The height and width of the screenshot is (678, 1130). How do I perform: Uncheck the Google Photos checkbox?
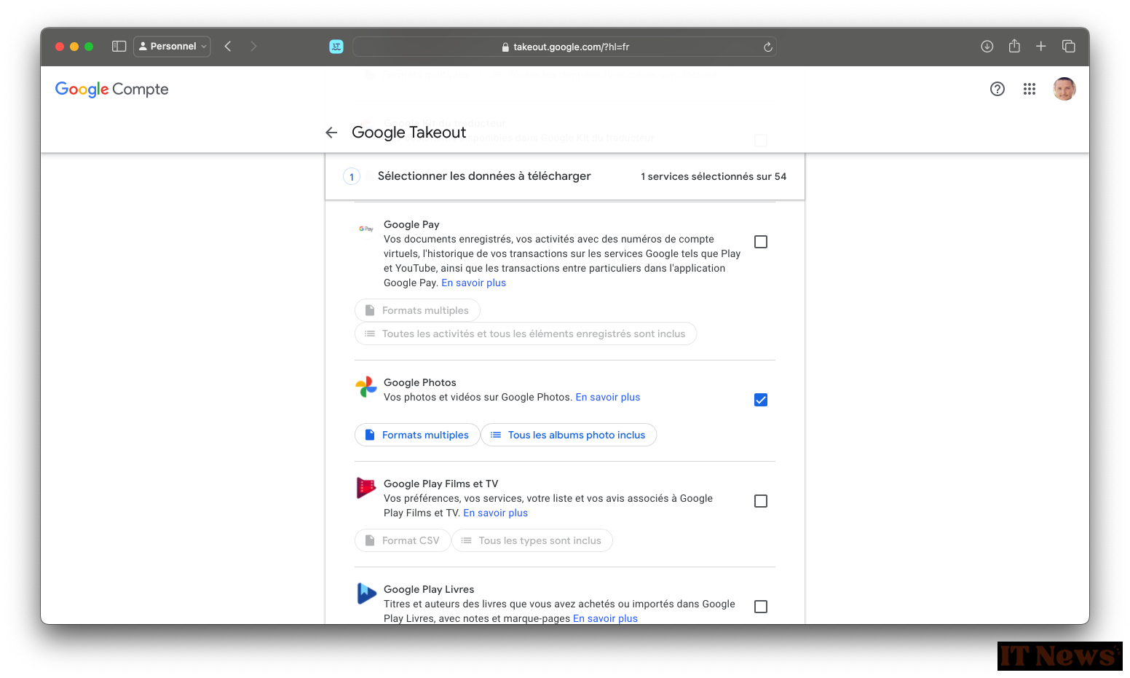[761, 400]
